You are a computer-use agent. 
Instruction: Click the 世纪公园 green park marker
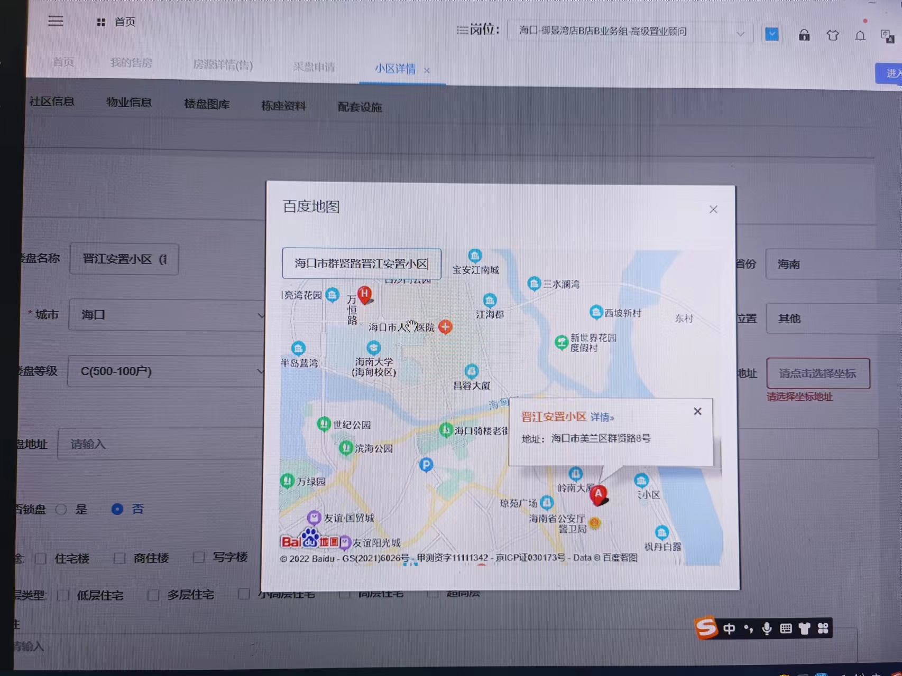point(324,424)
